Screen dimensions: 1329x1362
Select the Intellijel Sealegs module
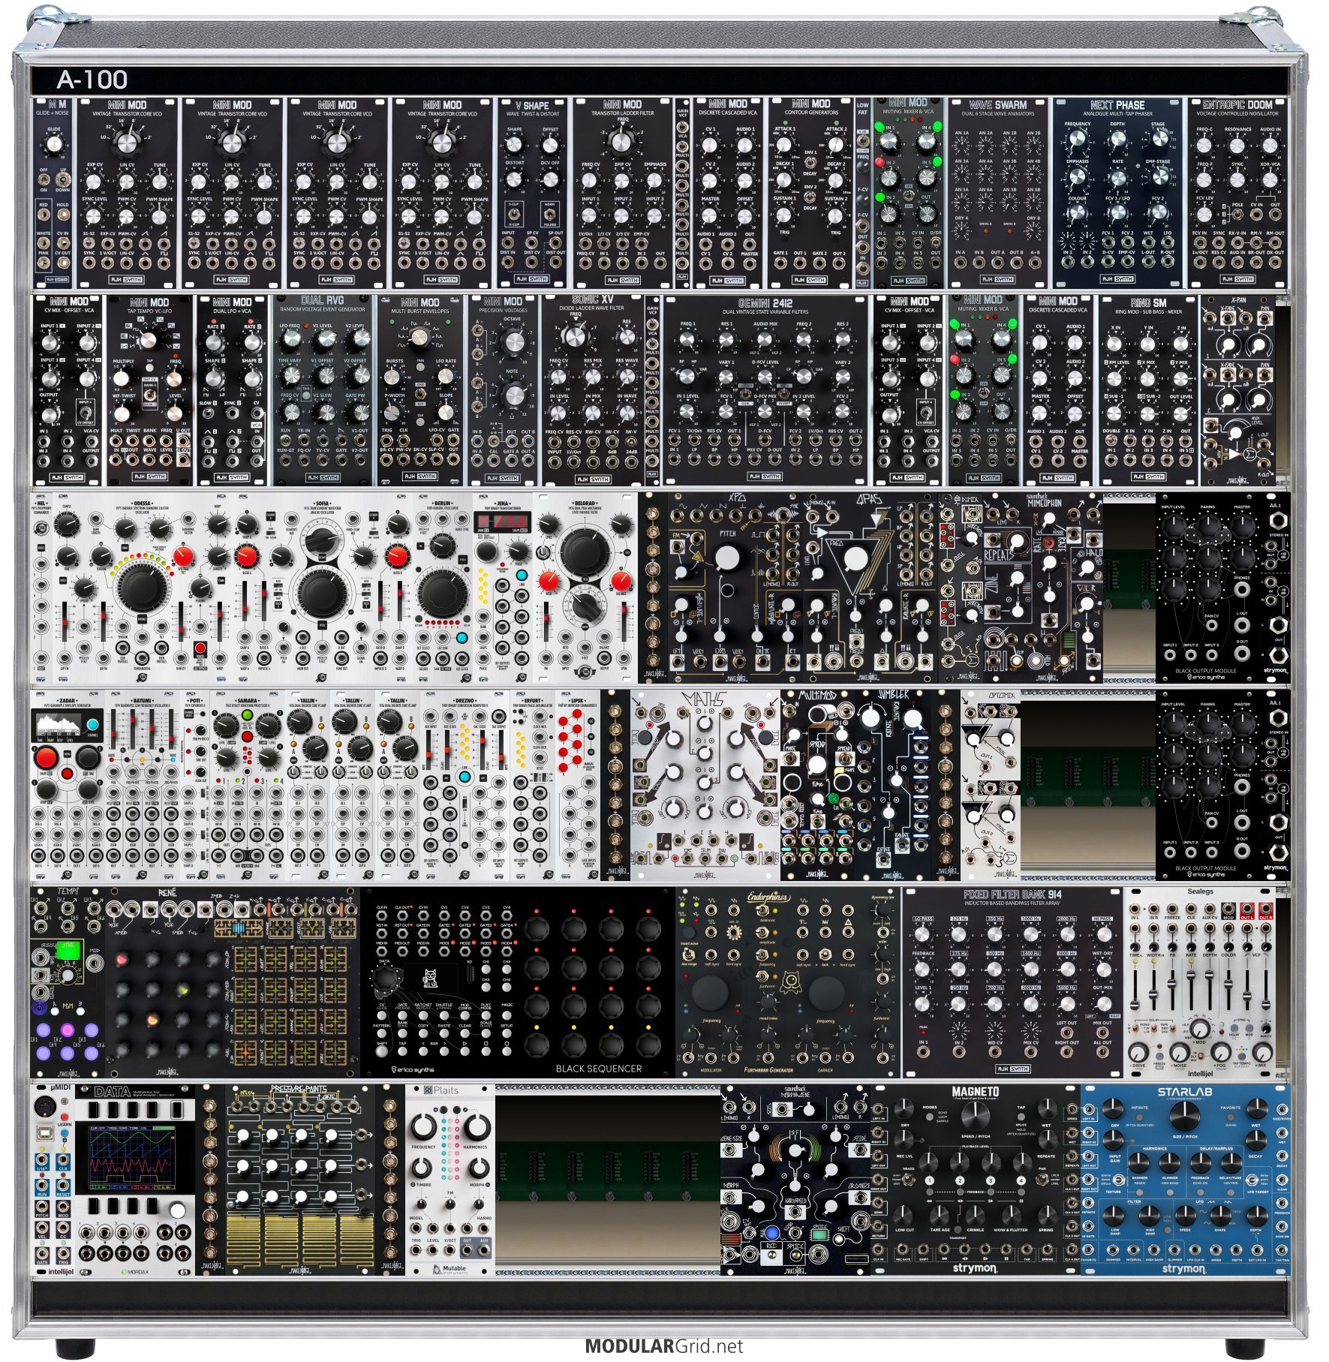(x=1200, y=982)
